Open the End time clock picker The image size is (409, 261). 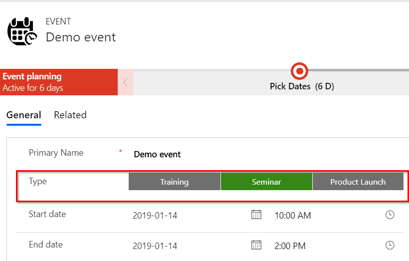coord(390,245)
